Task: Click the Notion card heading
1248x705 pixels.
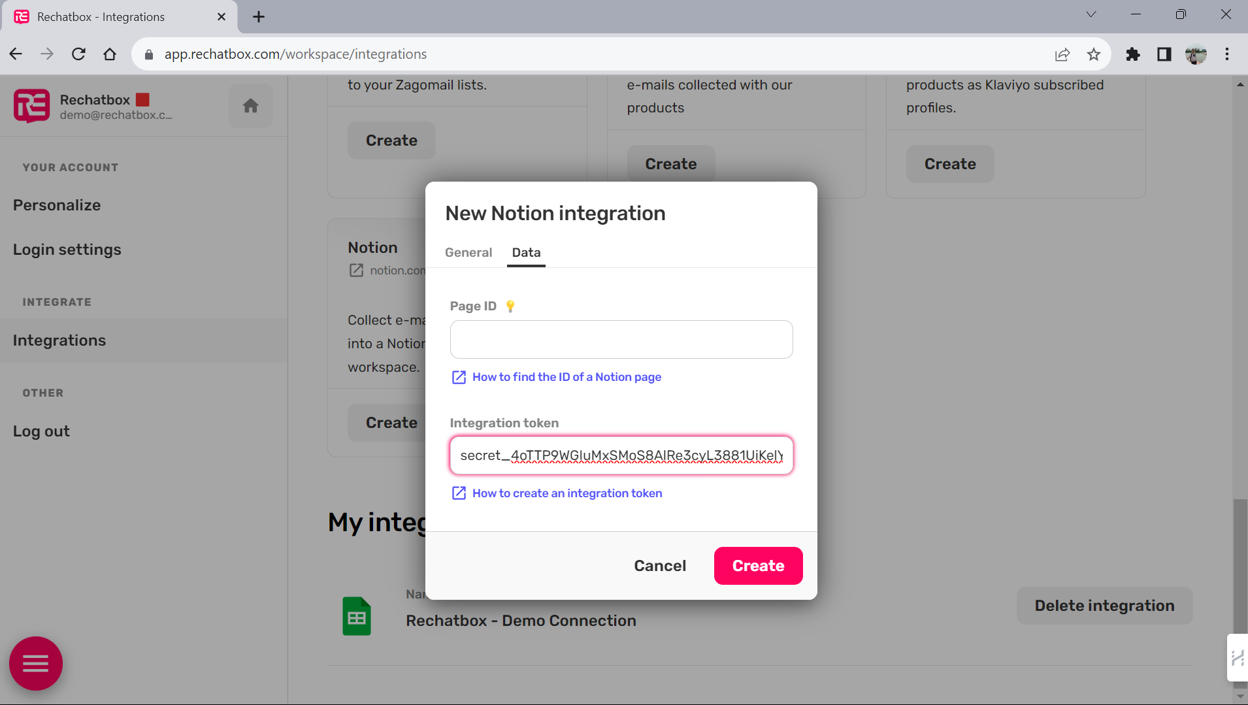Action: point(372,248)
